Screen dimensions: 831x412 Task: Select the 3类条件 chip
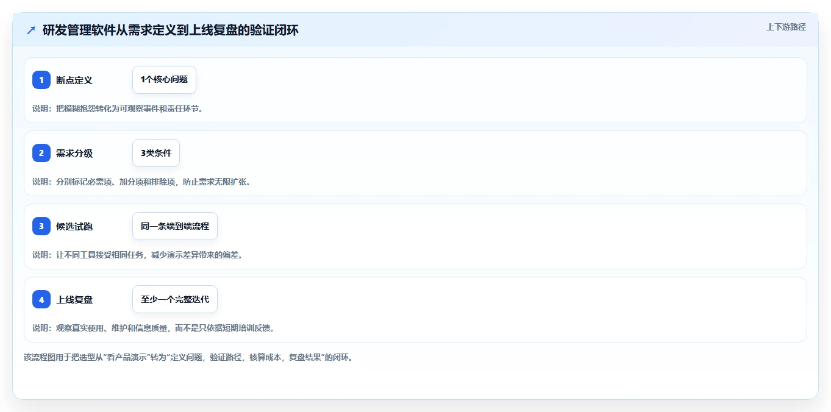156,153
